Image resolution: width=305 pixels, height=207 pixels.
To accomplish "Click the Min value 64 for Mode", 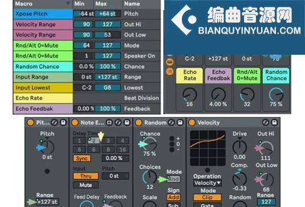I will (84, 45).
